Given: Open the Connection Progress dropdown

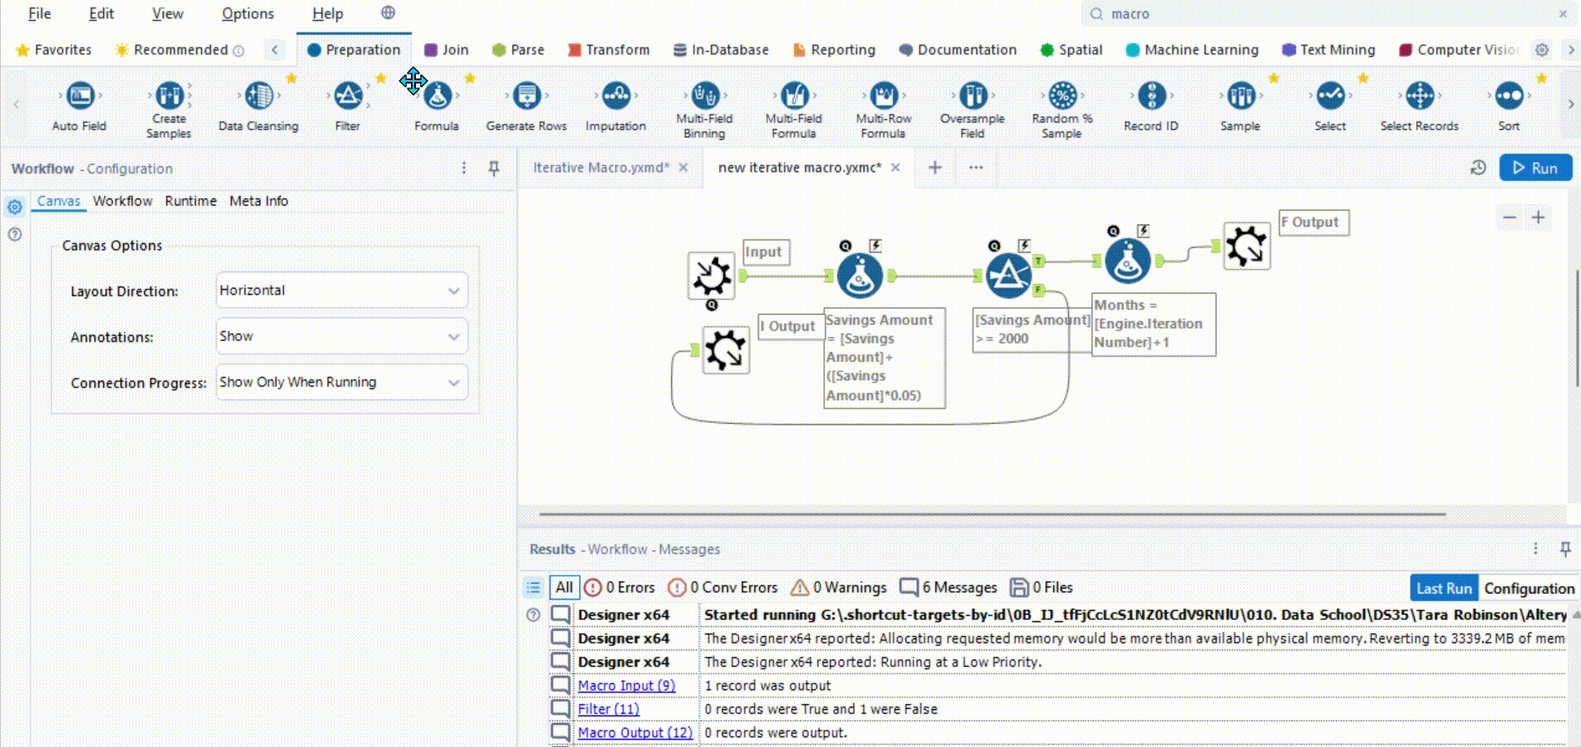Looking at the screenshot, I should [342, 383].
